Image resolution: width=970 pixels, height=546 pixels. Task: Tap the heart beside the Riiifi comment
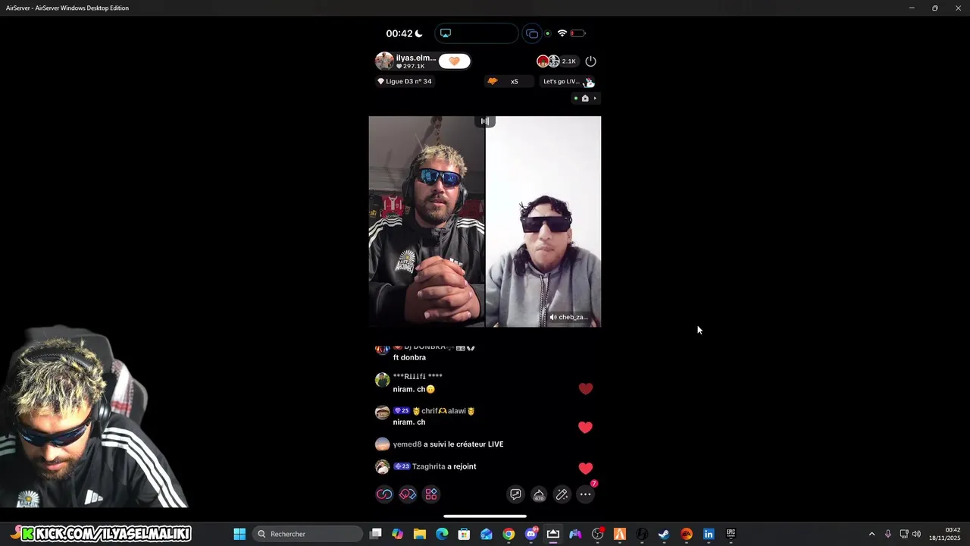coord(586,389)
